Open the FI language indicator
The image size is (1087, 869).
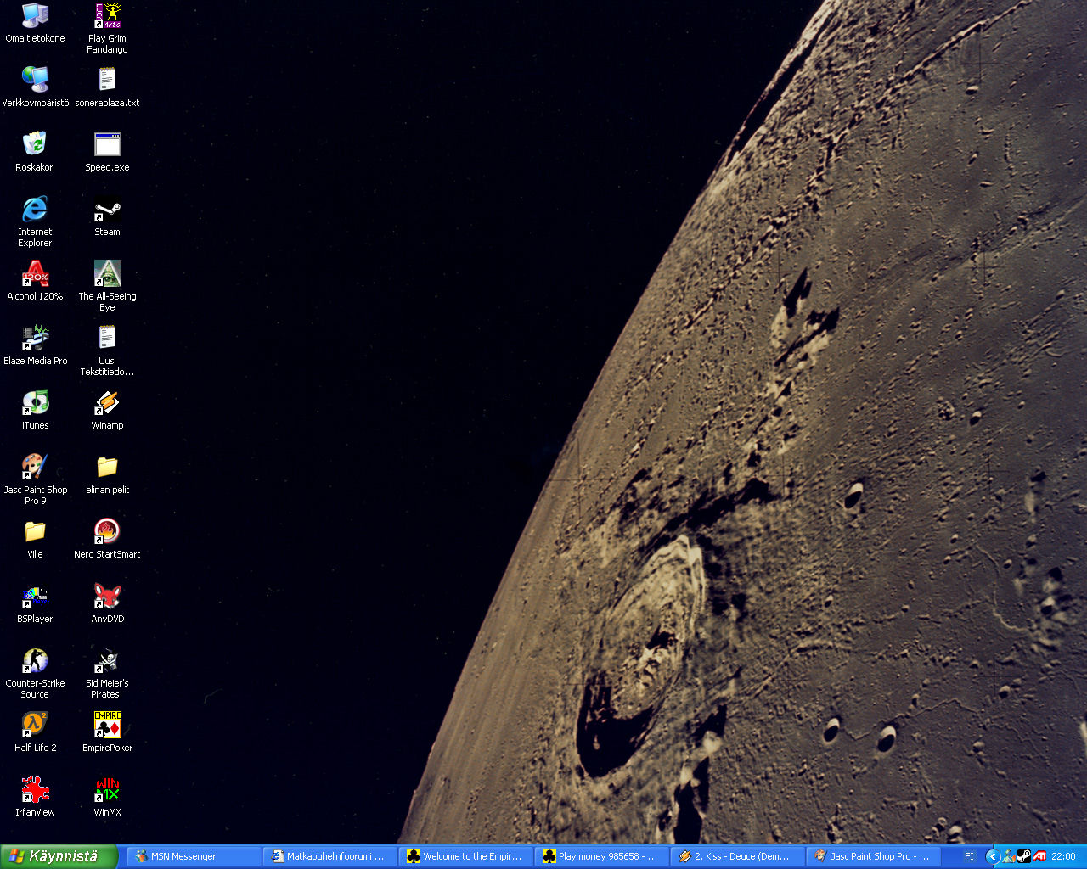[x=969, y=856]
